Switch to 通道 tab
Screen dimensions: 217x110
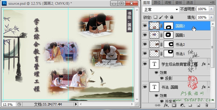[x=189, y=2]
